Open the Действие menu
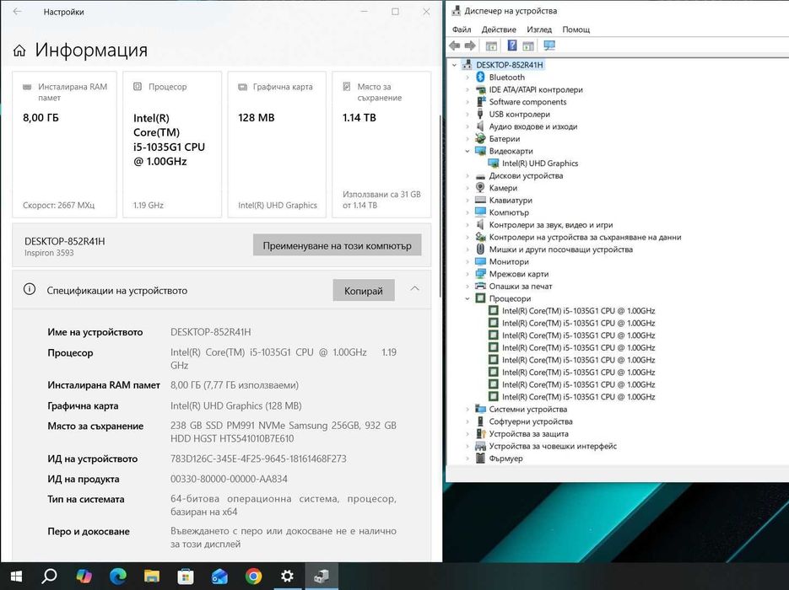 pos(499,29)
